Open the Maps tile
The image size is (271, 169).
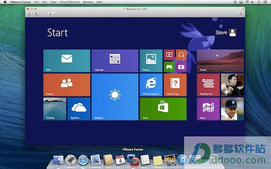(208, 109)
